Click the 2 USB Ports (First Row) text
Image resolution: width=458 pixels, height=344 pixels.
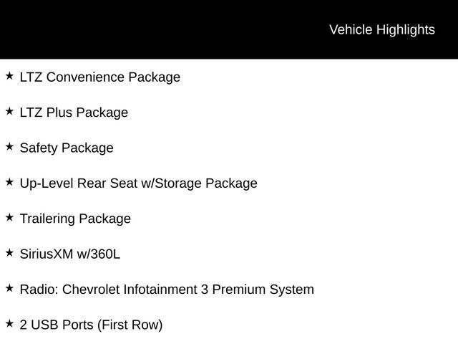(91, 325)
